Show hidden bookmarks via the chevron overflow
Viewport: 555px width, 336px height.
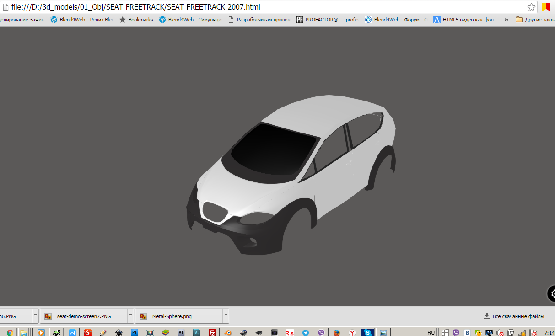tap(506, 20)
